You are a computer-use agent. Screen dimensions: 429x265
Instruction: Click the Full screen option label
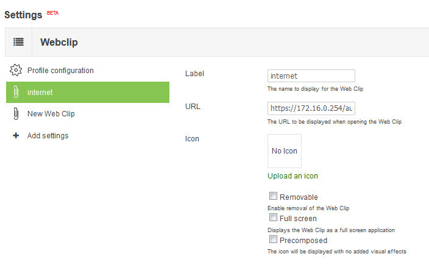[x=298, y=219]
